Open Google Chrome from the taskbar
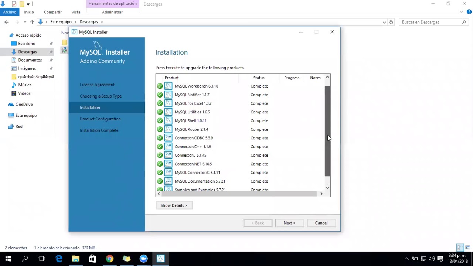 point(109,259)
